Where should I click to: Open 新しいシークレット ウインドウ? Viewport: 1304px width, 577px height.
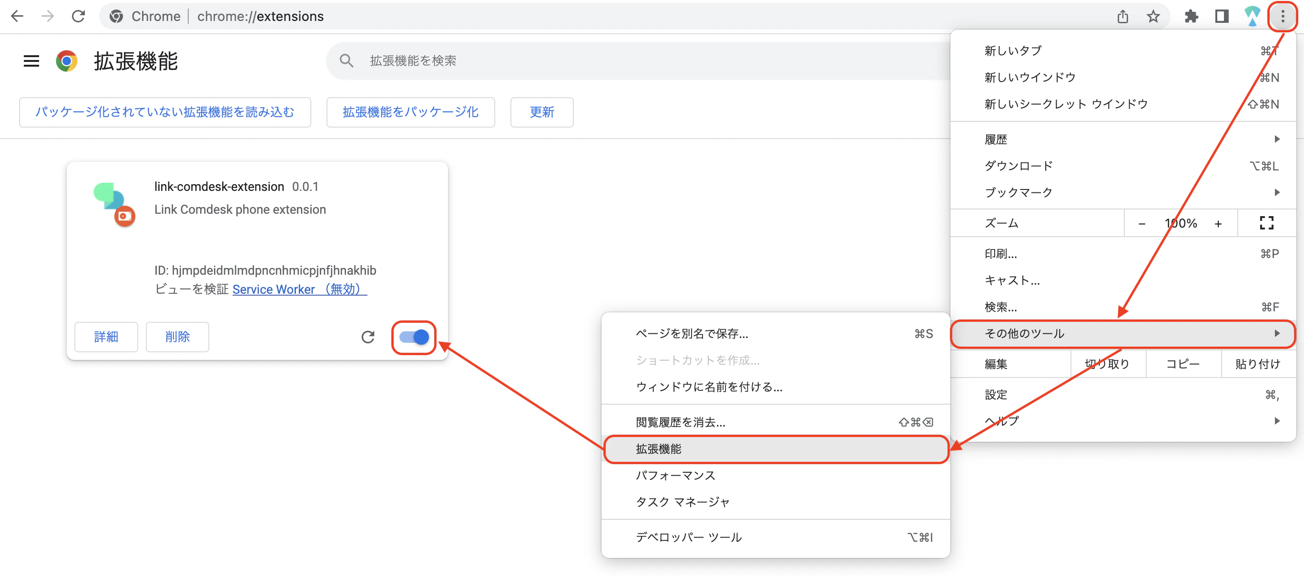point(1123,104)
